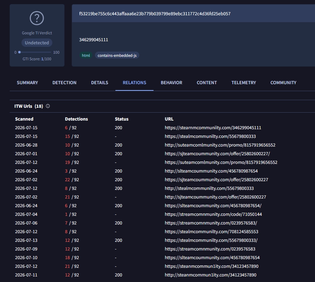The width and height of the screenshot is (315, 282).
Task: Click the html tag chip
Action: 86,55
